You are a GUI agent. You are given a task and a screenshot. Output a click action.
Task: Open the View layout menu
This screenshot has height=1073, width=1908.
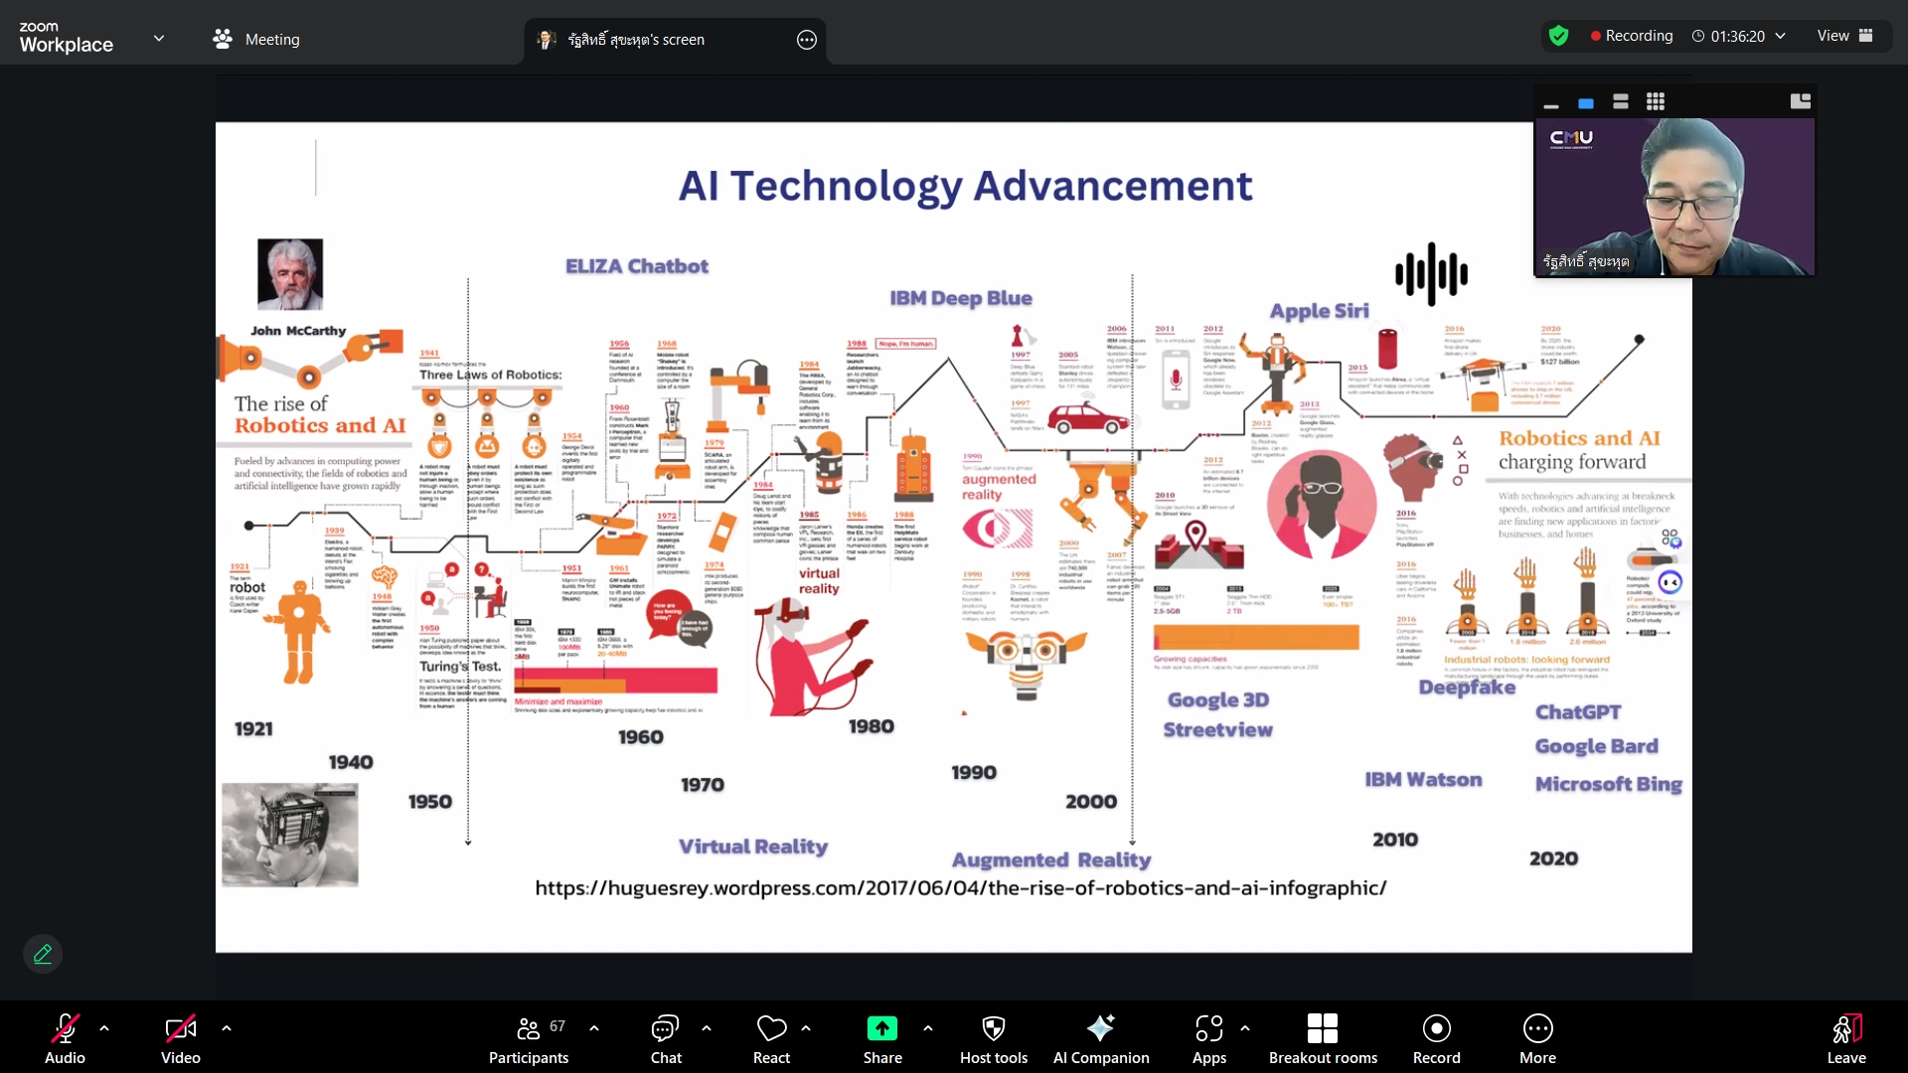1844,36
